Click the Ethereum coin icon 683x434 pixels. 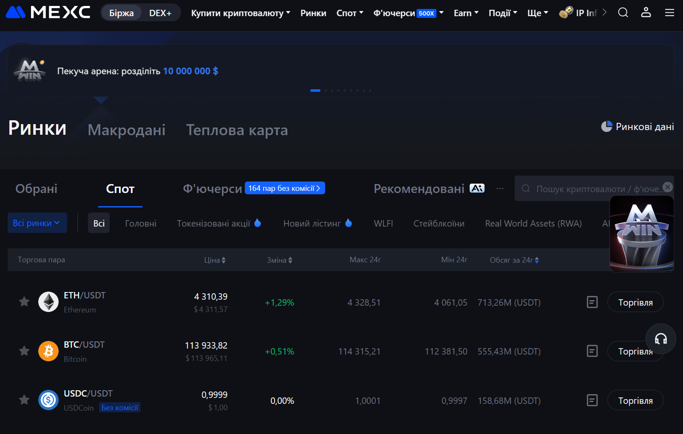(48, 302)
